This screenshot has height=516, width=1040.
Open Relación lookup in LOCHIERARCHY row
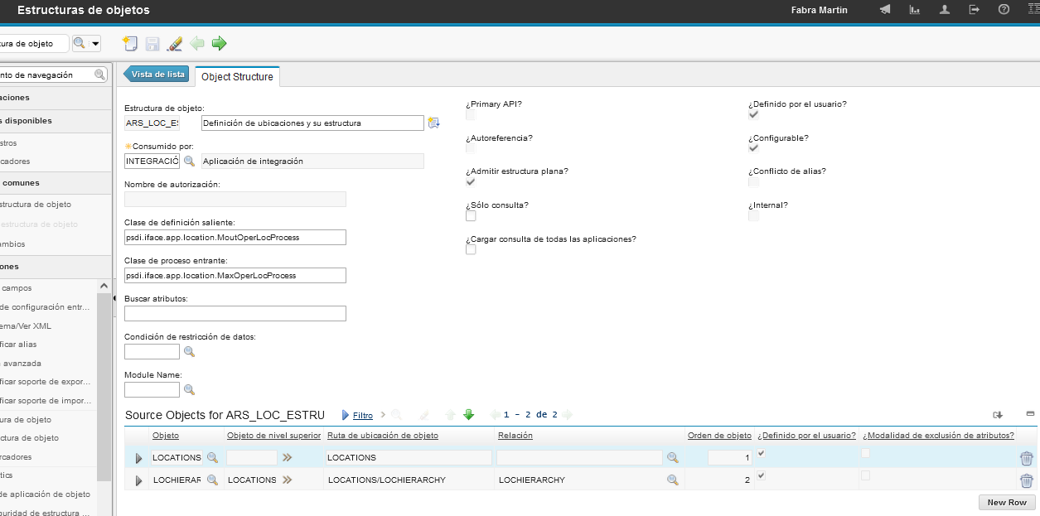673,480
